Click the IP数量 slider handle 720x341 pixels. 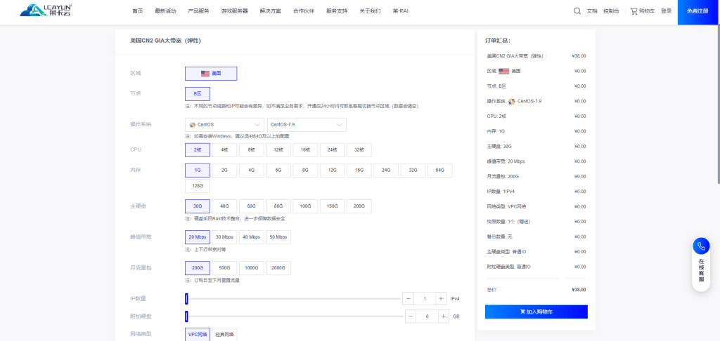(186, 298)
